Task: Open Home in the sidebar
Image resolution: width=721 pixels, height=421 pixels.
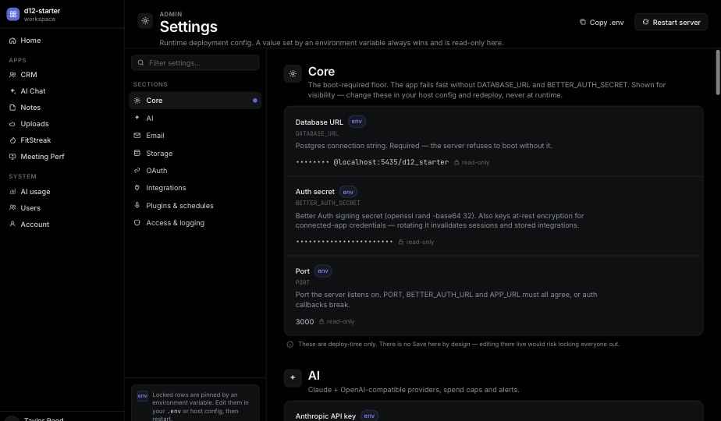Action: click(x=62, y=41)
